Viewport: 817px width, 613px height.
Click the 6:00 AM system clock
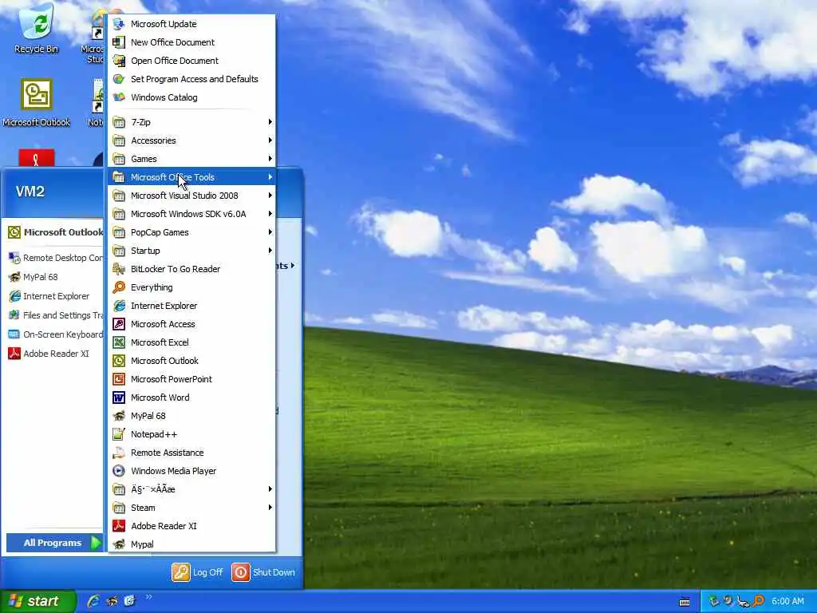(787, 602)
